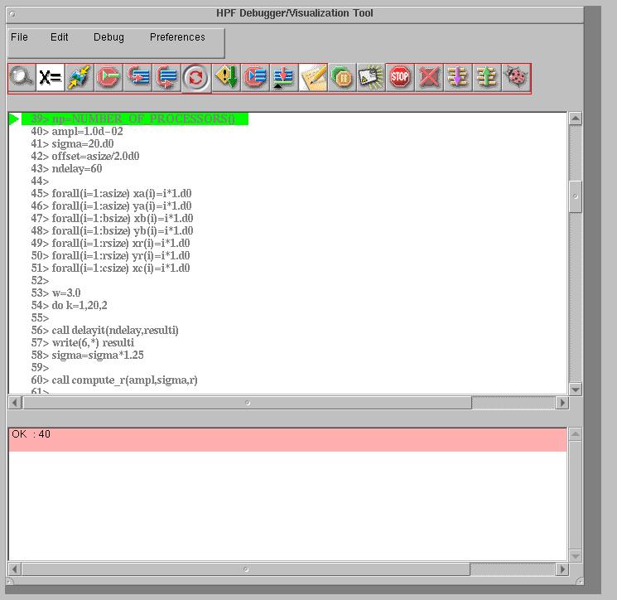The height and width of the screenshot is (600, 617).
Task: Click line 60 call compute_r(ampl,sigma,r)
Action: 114,380
